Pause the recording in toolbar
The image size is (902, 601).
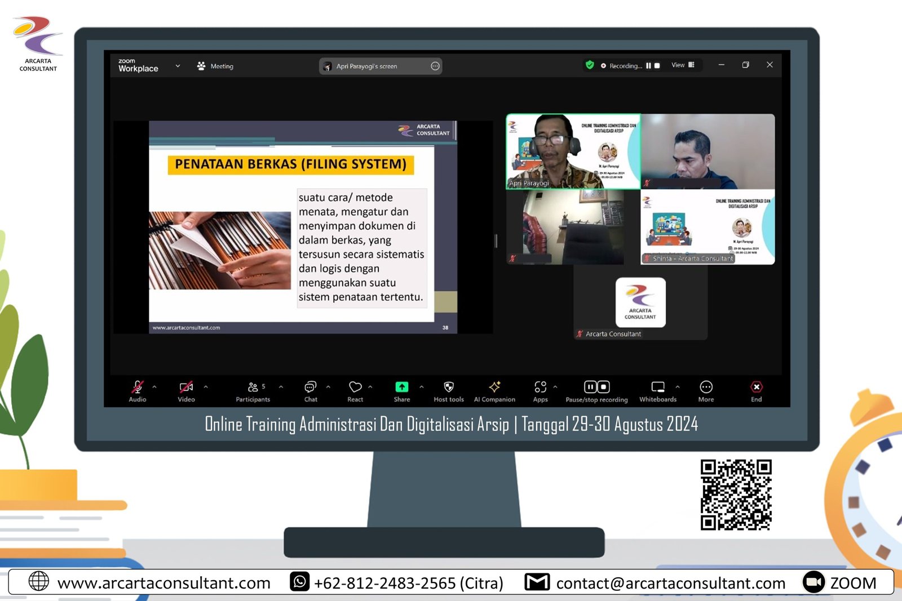(x=590, y=387)
